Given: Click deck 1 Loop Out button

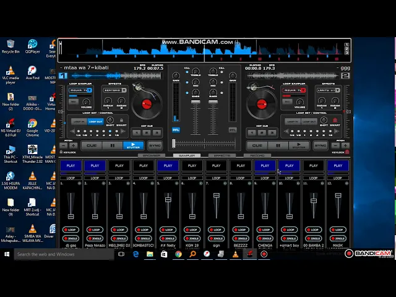Looking at the screenshot, I should pyautogui.click(x=95, y=121).
